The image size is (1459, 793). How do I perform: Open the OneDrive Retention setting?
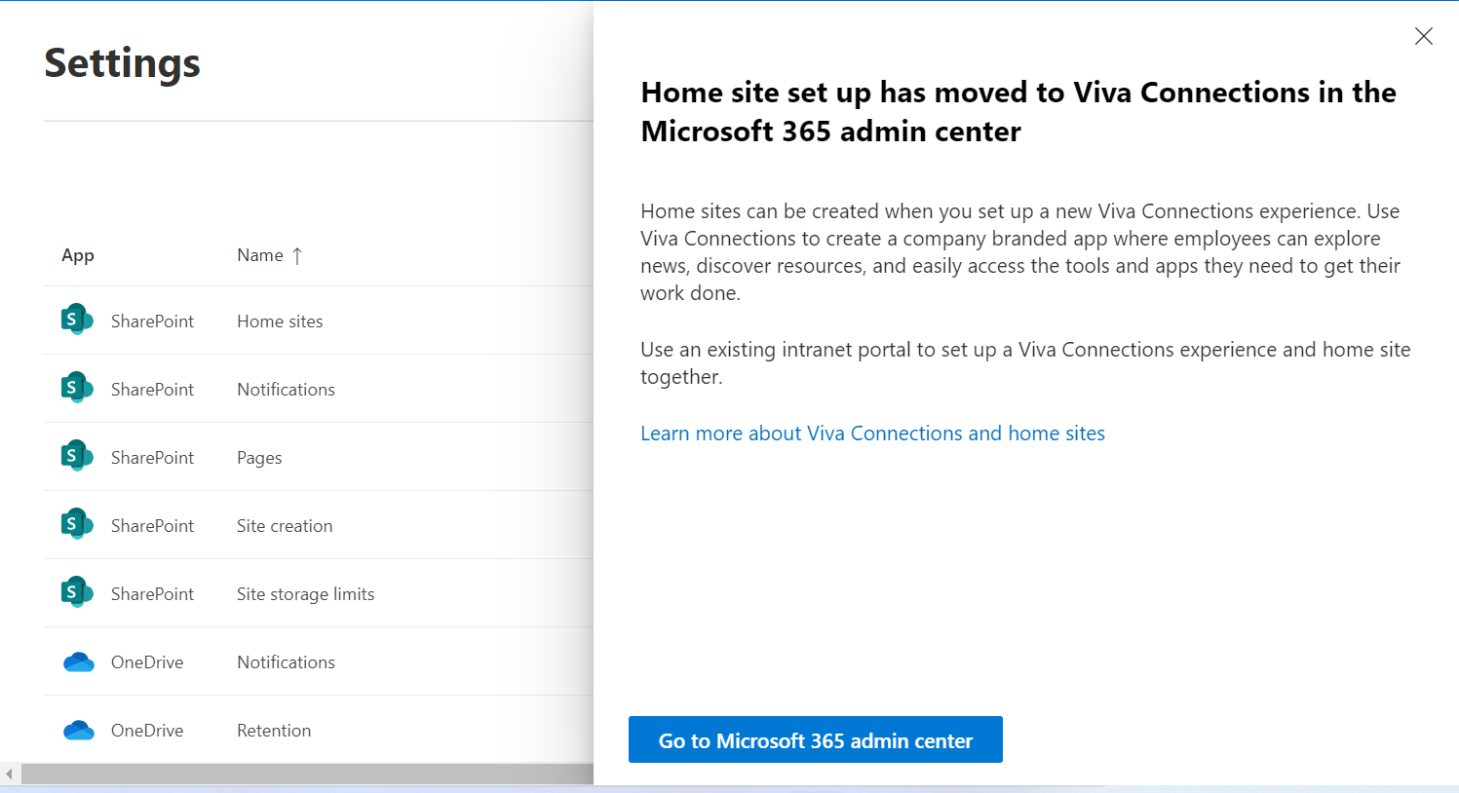coord(274,731)
